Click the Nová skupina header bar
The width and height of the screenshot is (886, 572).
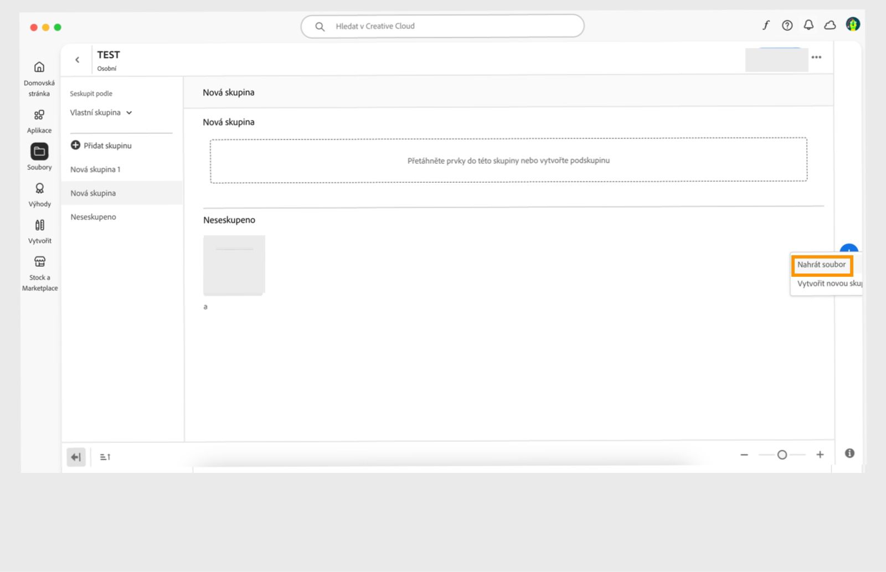coord(508,92)
